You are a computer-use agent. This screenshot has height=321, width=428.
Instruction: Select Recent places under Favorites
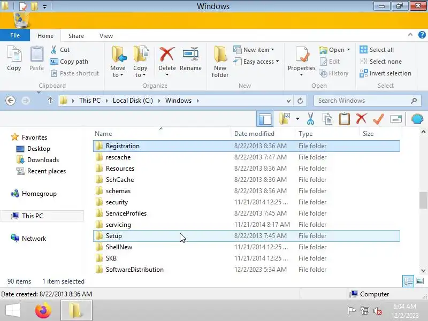point(47,171)
